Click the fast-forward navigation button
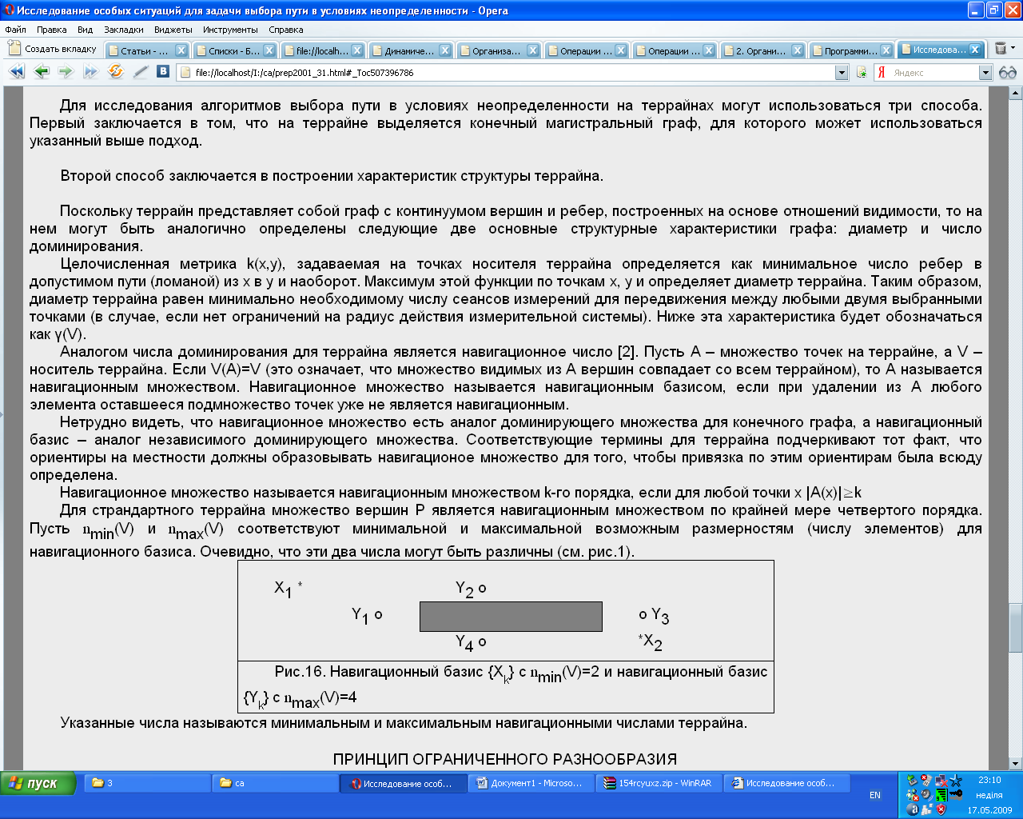 (90, 72)
